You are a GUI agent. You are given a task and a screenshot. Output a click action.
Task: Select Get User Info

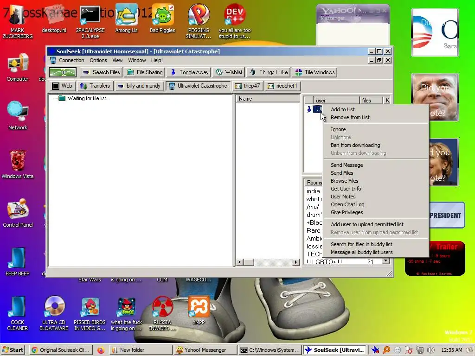376,189
